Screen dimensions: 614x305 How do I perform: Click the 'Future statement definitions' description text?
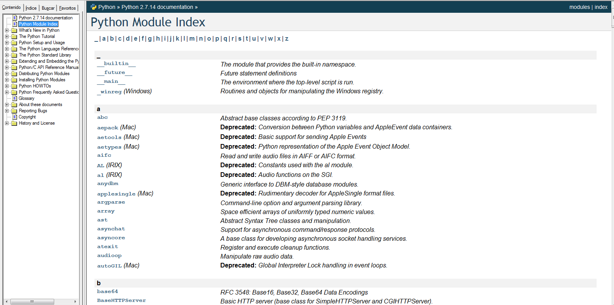(259, 73)
